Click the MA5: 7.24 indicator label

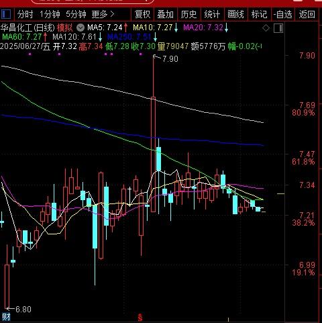pos(105,28)
